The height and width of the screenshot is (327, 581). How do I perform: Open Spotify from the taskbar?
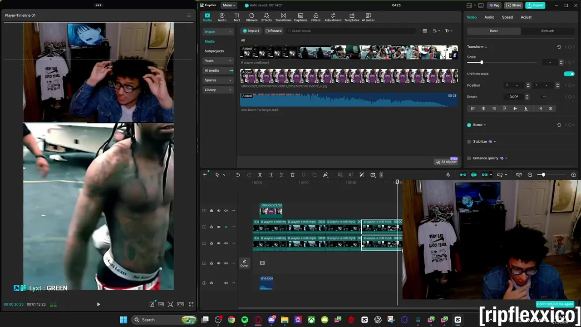[245, 320]
